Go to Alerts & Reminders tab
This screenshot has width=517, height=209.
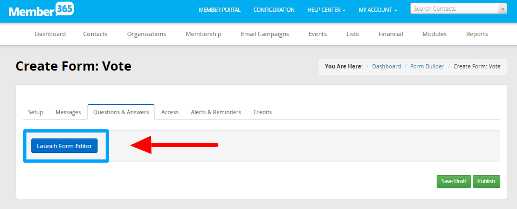pyautogui.click(x=216, y=112)
